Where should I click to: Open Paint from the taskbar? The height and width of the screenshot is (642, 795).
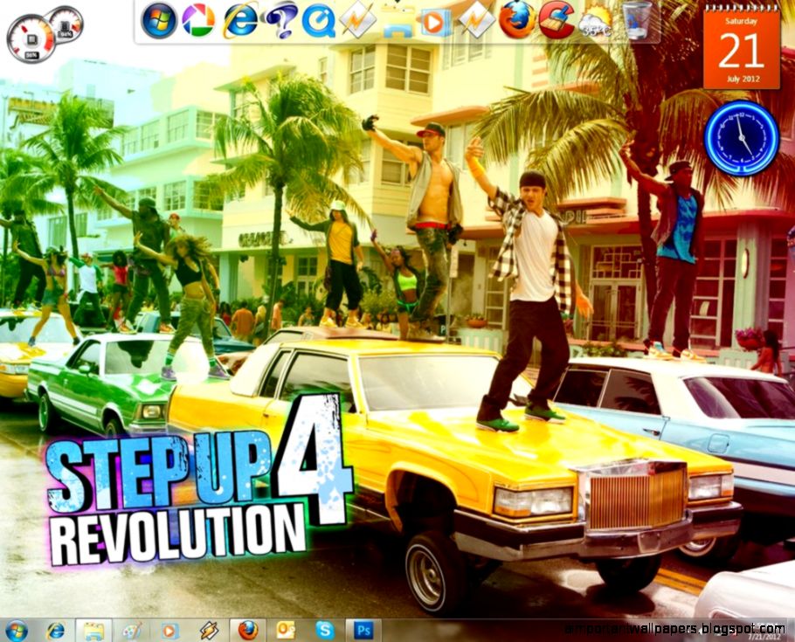click(129, 627)
